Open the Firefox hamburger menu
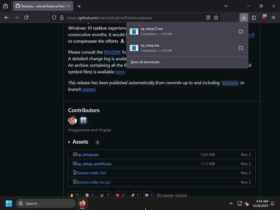This screenshot has width=280, height=210. 273,17
